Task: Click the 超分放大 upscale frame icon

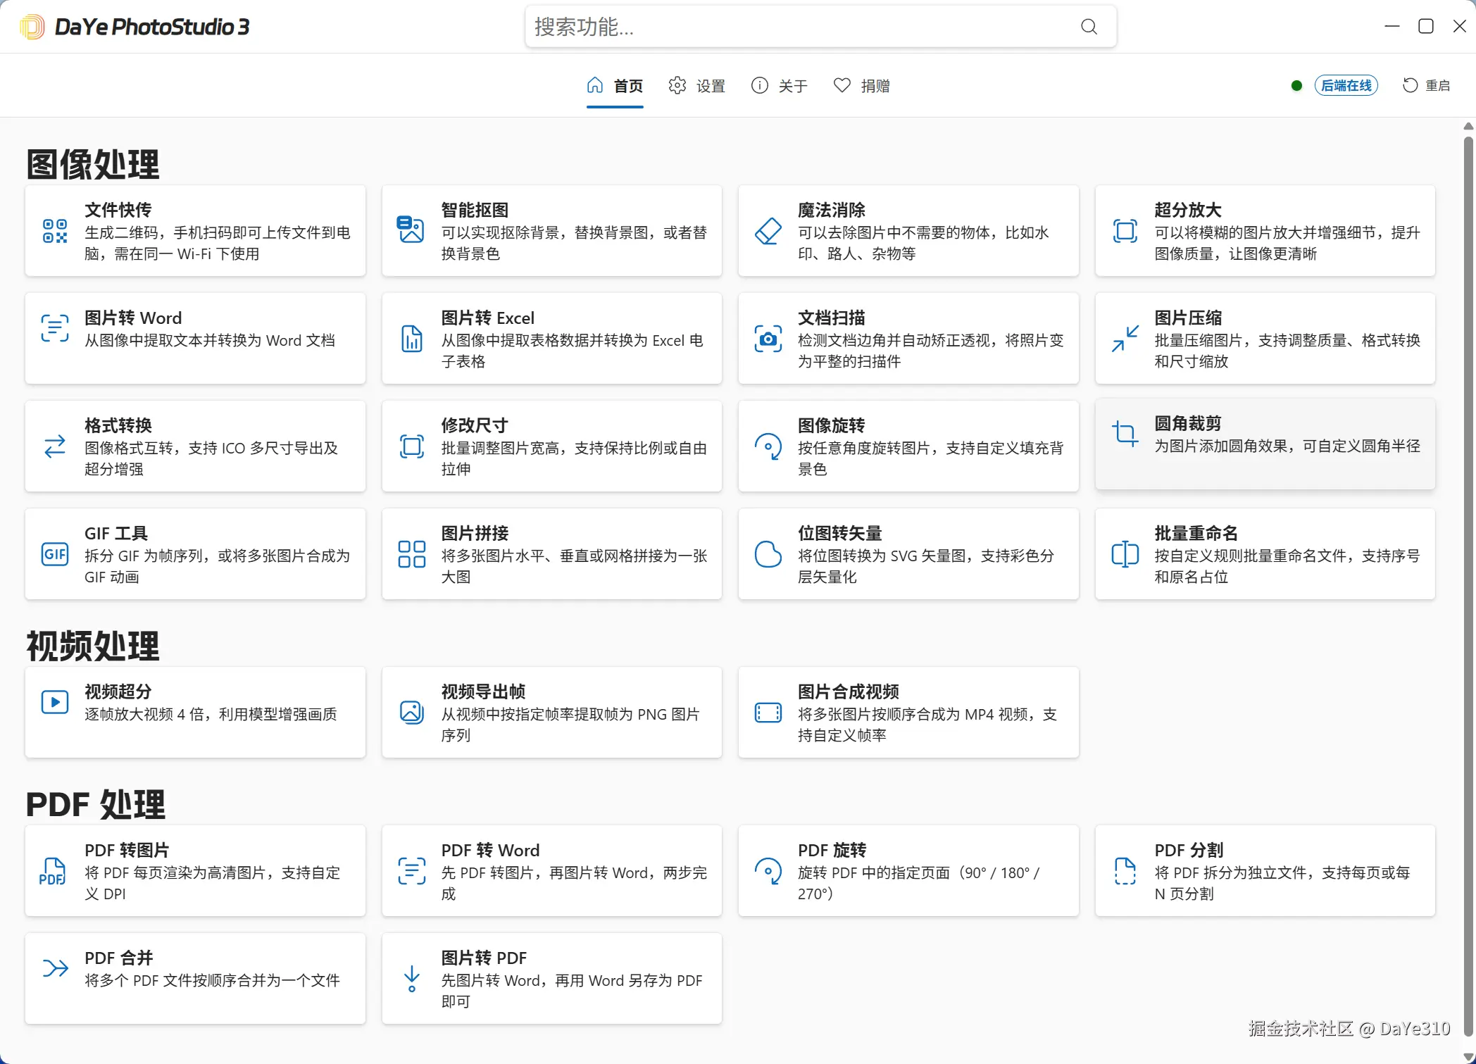Action: pyautogui.click(x=1125, y=231)
